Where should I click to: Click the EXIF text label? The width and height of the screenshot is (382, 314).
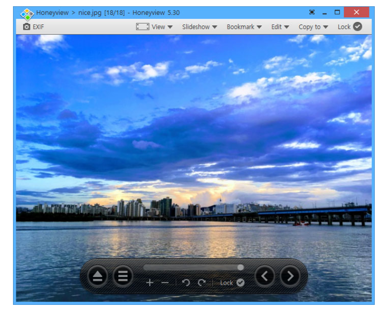pyautogui.click(x=38, y=27)
